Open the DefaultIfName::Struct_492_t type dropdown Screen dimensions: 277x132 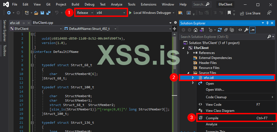(90, 29)
